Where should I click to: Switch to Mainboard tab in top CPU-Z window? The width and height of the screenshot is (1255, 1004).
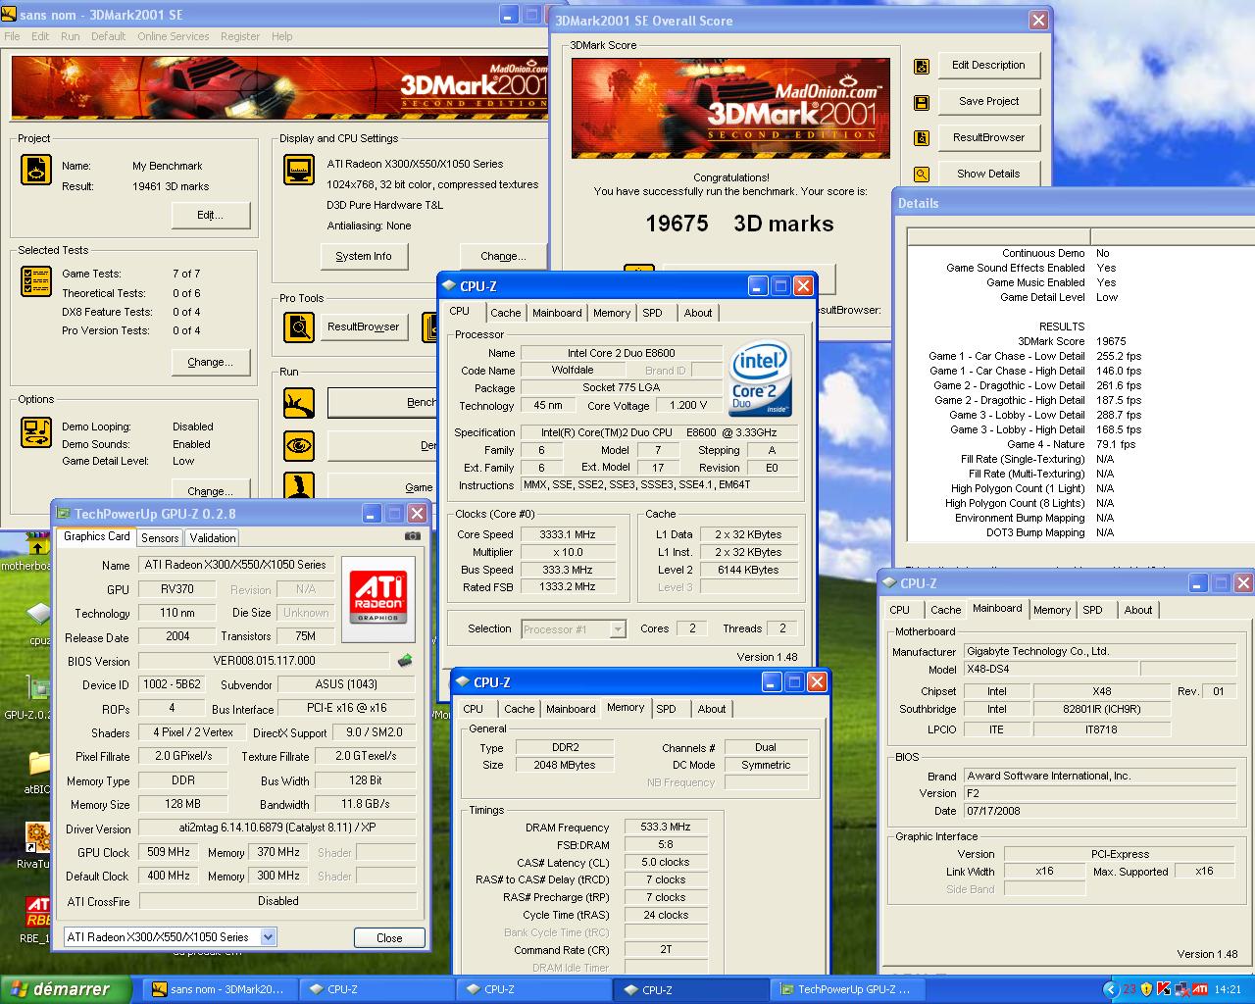557,313
